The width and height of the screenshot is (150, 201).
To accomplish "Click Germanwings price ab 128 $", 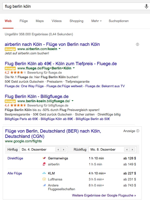I will 129,158.
